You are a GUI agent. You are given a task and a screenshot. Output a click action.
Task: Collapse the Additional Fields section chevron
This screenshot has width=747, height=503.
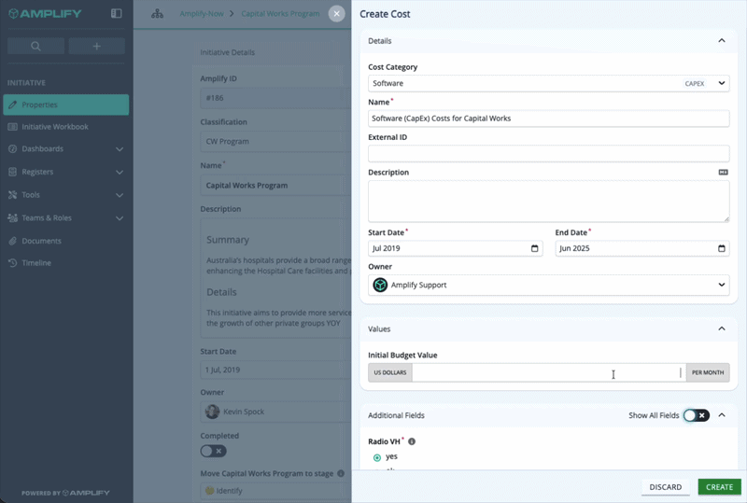point(722,415)
